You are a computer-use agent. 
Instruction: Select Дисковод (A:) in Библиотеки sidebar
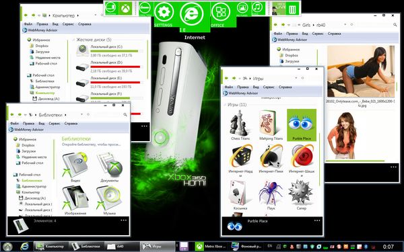pos(32,198)
